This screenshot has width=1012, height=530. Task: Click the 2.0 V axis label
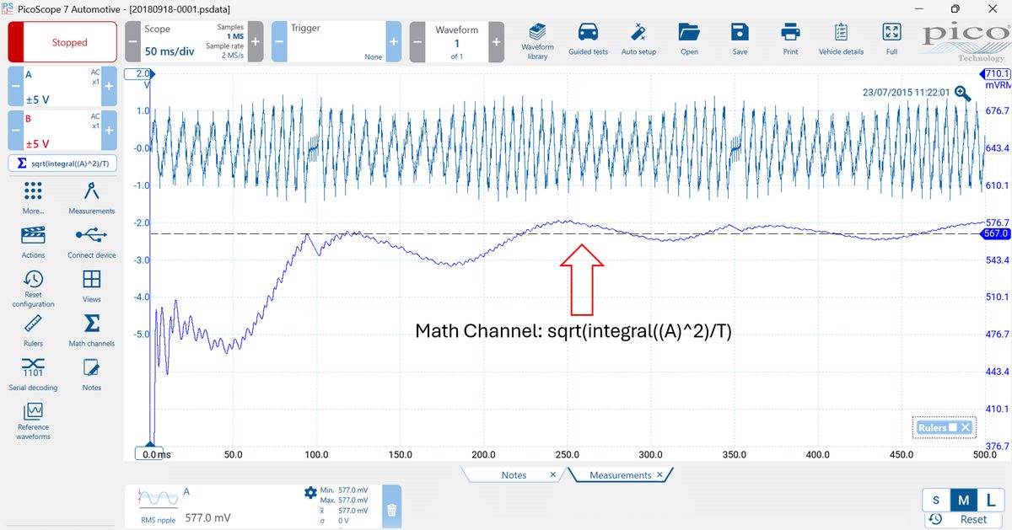pos(143,74)
